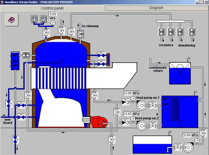Click the brown water level gauge glass
Screen dimensions: 209x155
pos(108,60)
